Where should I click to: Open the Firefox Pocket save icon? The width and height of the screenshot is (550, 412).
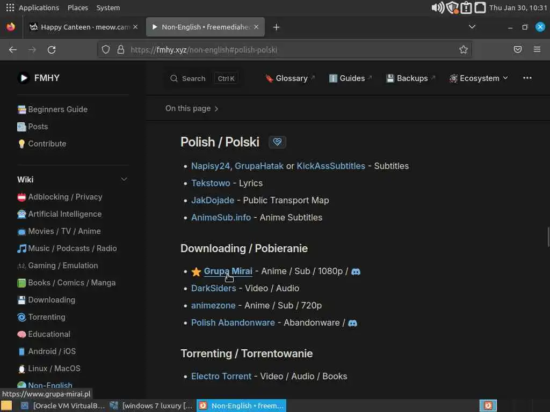click(x=517, y=49)
